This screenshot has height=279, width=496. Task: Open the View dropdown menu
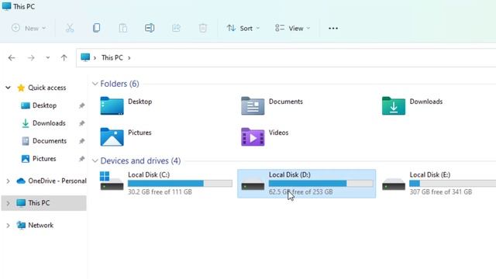tap(293, 28)
